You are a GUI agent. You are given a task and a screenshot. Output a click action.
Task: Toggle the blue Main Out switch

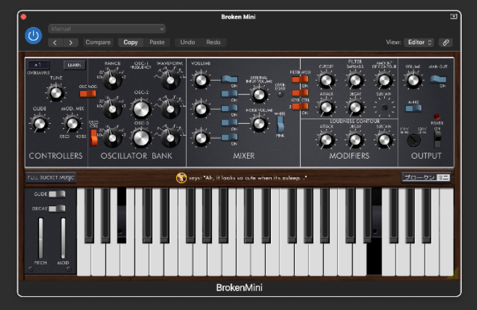point(438,79)
